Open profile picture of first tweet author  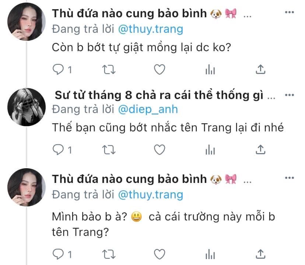[x=27, y=22]
